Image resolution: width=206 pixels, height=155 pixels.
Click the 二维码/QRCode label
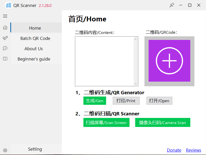(161, 32)
